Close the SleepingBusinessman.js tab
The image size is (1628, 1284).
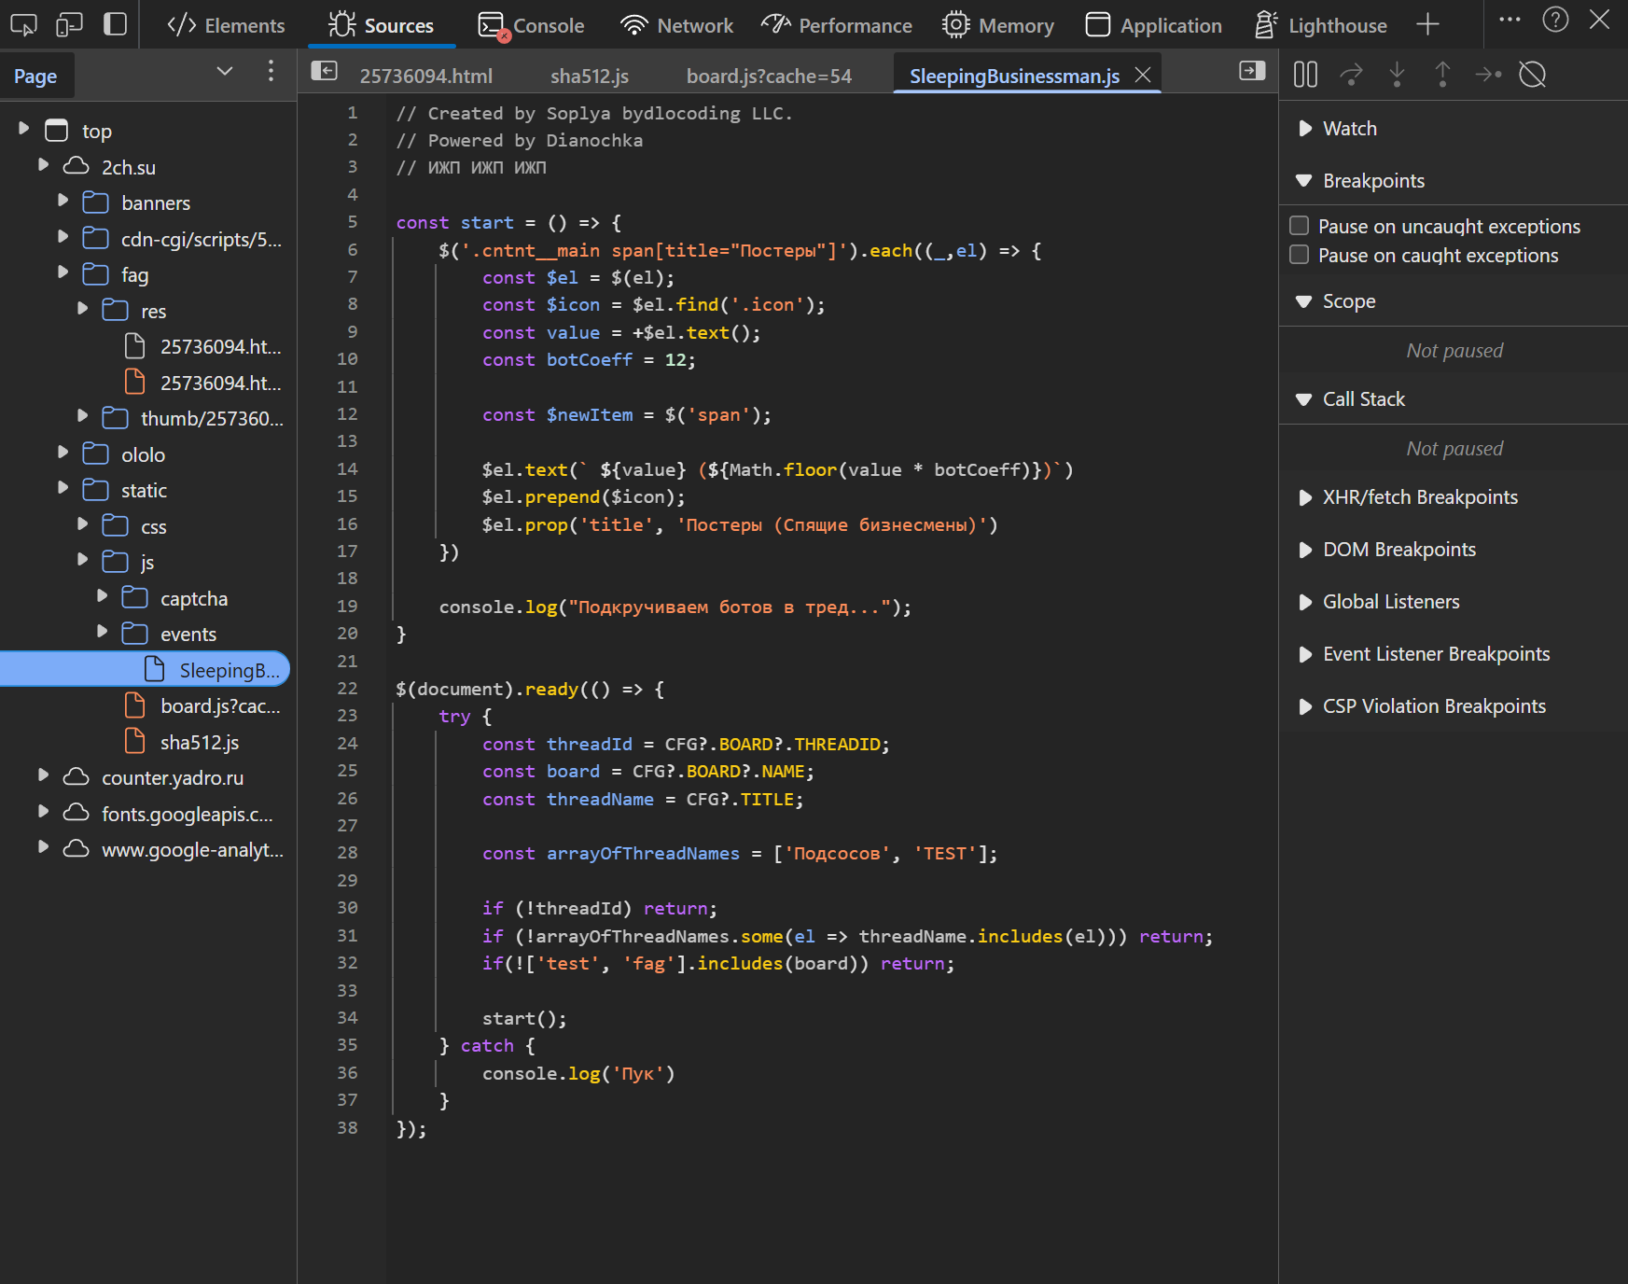pyautogui.click(x=1143, y=76)
